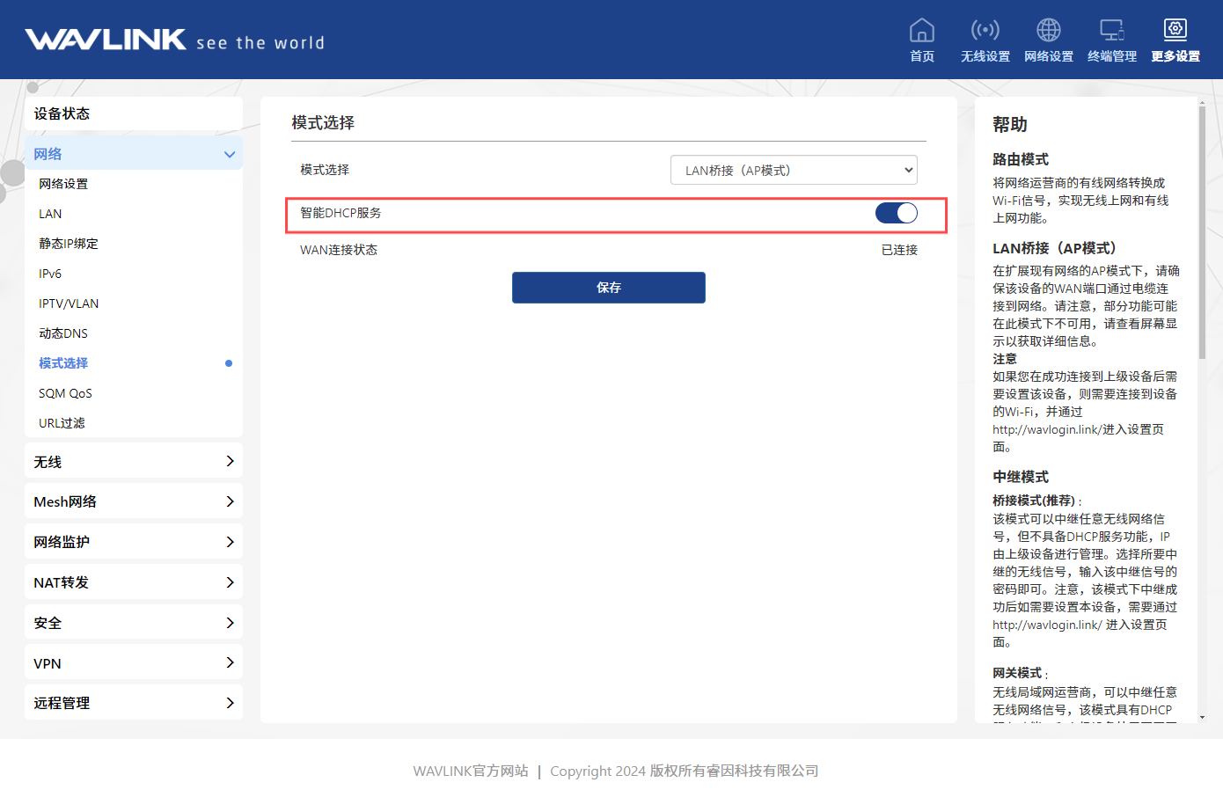Open the mode selection (LAN桥接) dropdown
Image resolution: width=1223 pixels, height=797 pixels.
tap(793, 170)
